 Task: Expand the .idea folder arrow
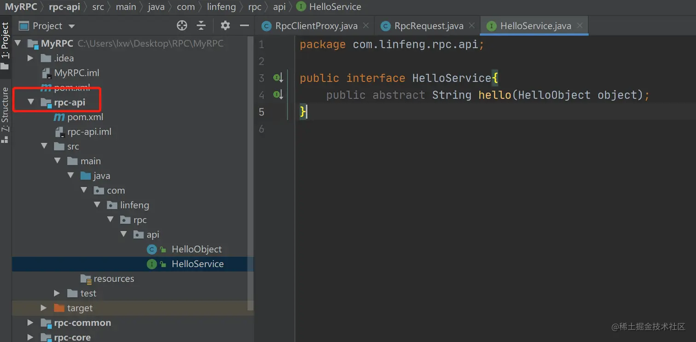31,58
